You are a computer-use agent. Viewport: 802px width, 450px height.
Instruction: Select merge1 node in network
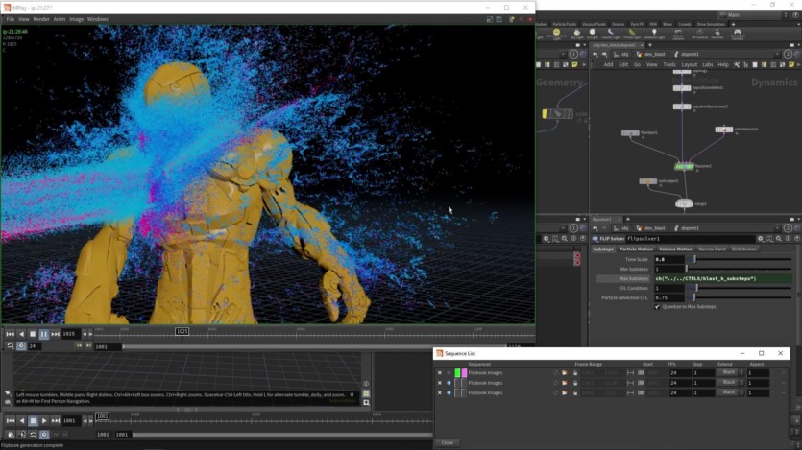(684, 203)
